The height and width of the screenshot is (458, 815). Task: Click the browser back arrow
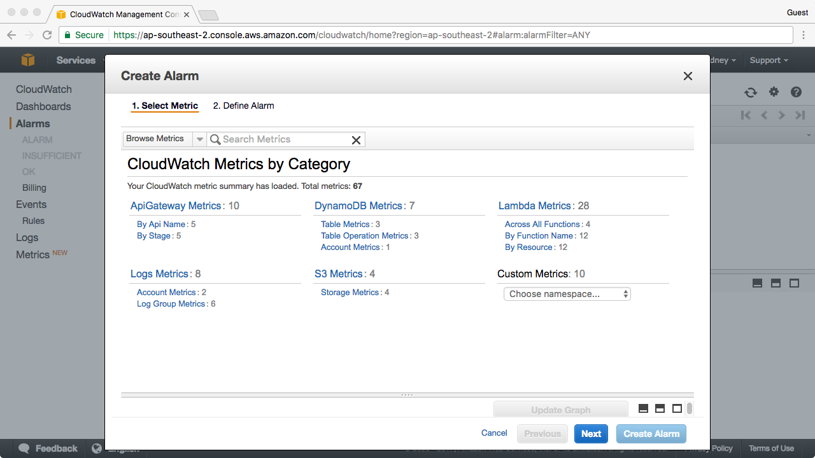pos(11,35)
